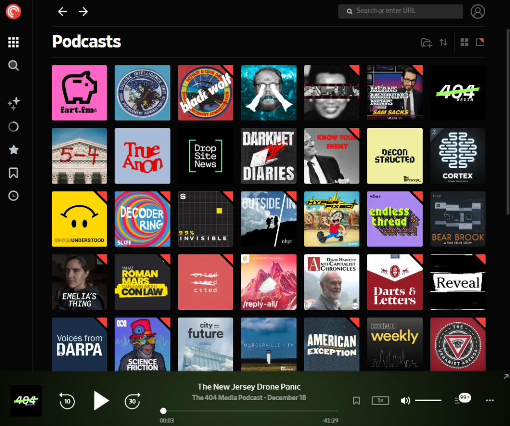
Task: Open the user profile icon
Action: click(x=478, y=11)
